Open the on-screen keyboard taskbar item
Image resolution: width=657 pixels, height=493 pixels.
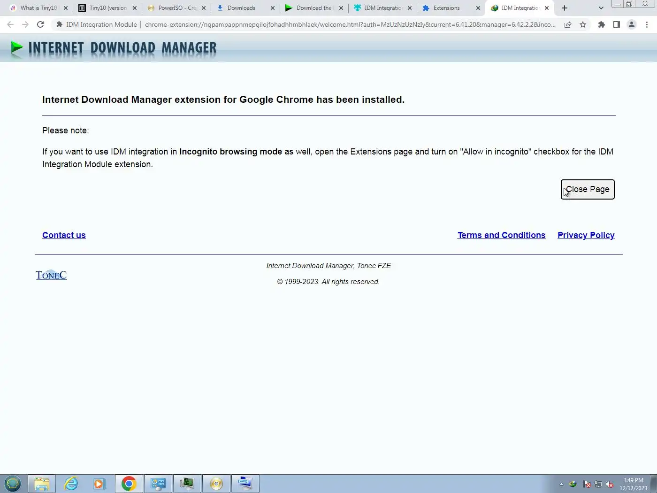pos(245,484)
